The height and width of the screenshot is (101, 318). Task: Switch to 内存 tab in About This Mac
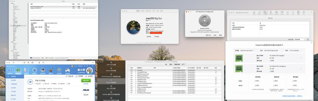(x=154, y=11)
